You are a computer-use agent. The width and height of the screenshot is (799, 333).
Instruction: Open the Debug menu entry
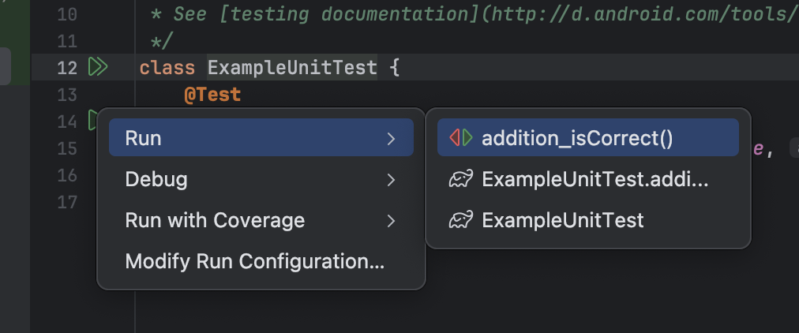point(156,180)
